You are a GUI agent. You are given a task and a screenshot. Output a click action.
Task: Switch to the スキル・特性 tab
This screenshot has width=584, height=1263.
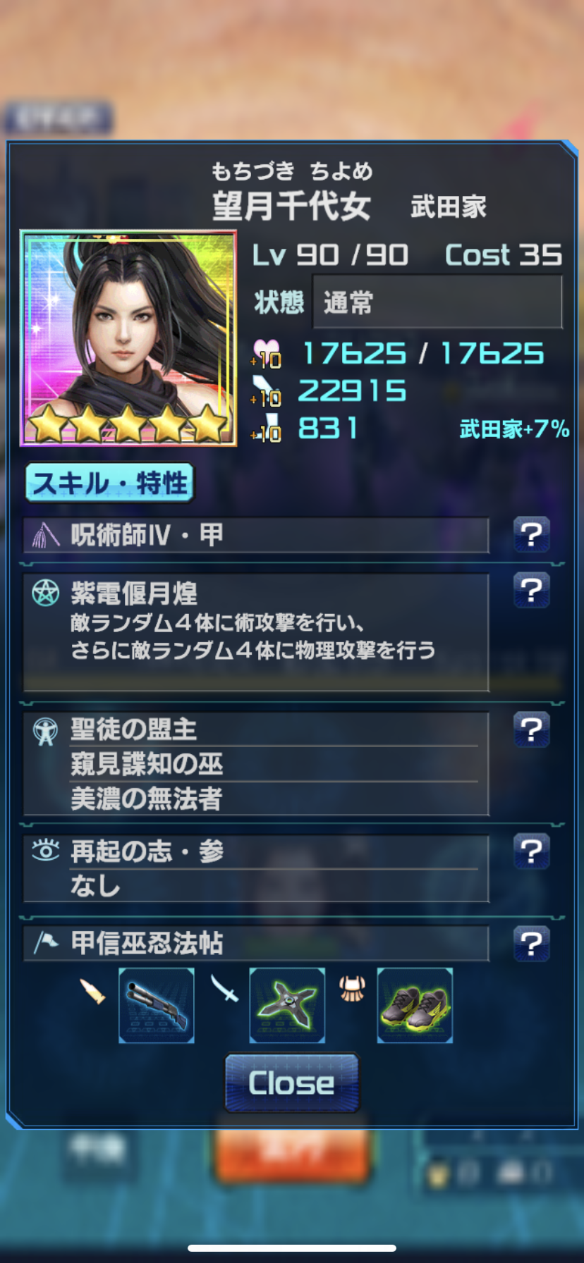click(109, 483)
